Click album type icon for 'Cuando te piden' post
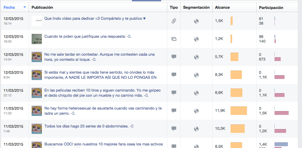The width and height of the screenshot is (302, 148). pyautogui.click(x=174, y=39)
